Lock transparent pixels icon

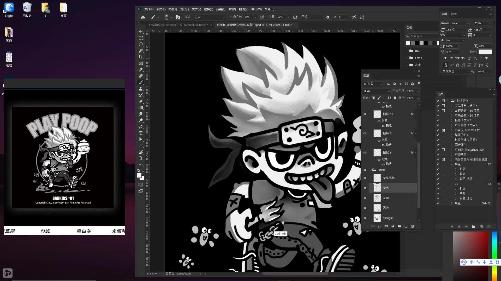click(373, 98)
